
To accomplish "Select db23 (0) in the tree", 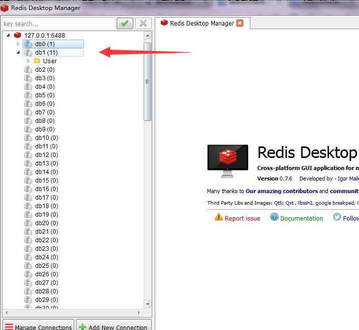I will pos(47,248).
